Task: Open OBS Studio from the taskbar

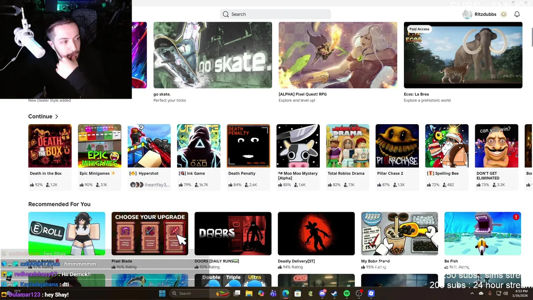Action: 359,293
